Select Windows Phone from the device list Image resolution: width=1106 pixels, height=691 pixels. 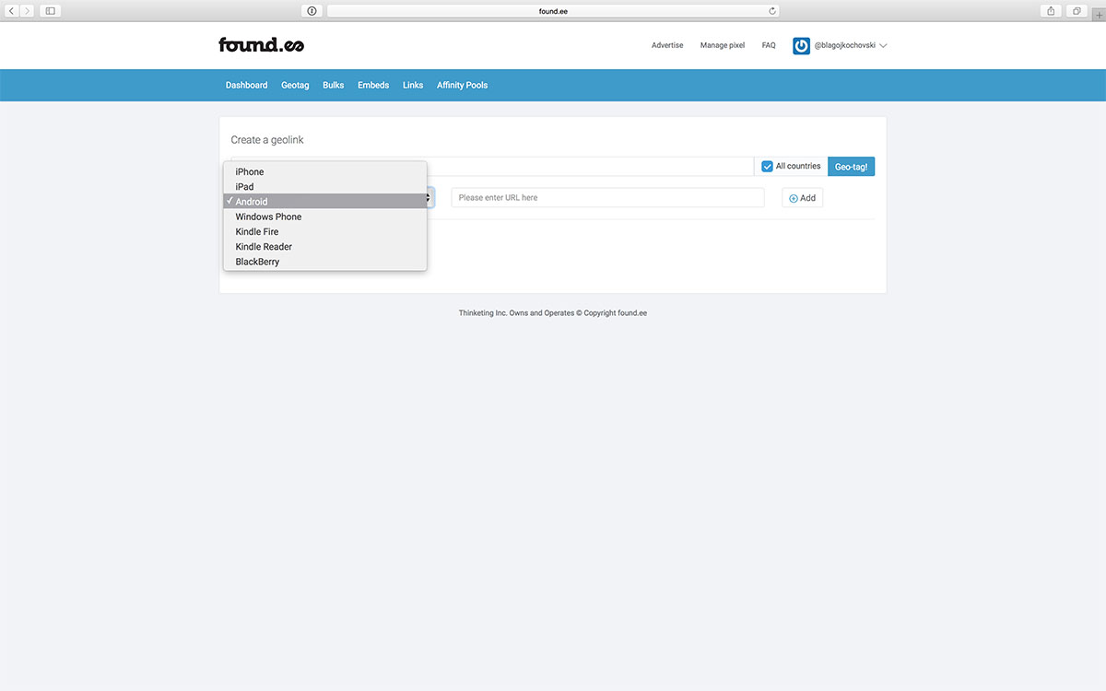click(324, 217)
